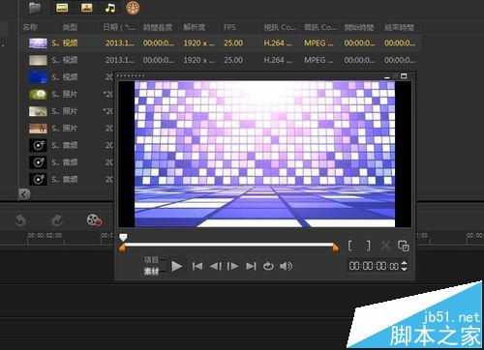Click the highlighted yellow H.264 codec cell
Viewport: 484px width, 350px height.
coord(278,43)
